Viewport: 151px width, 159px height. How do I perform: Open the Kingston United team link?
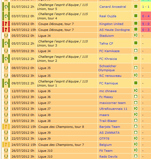coord(111,24)
